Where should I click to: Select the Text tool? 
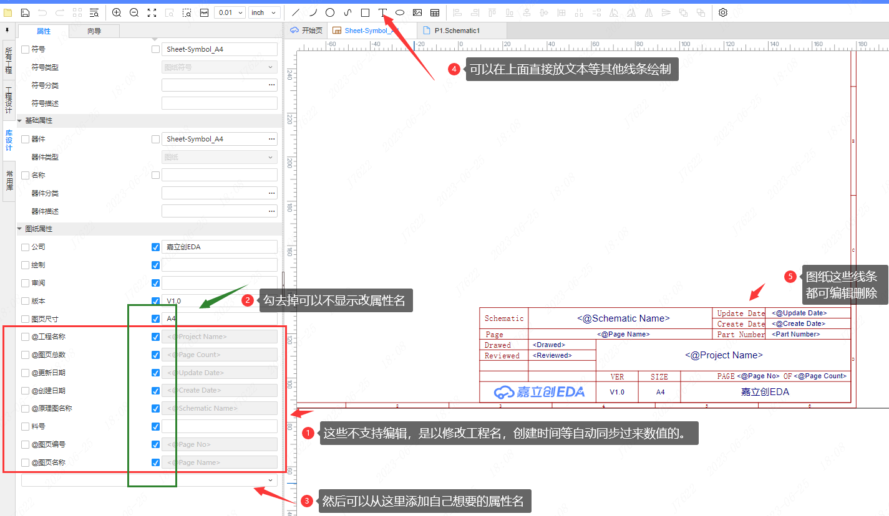click(x=382, y=12)
